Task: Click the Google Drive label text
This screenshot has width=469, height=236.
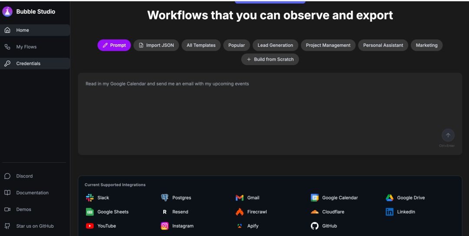Action: coord(411,198)
